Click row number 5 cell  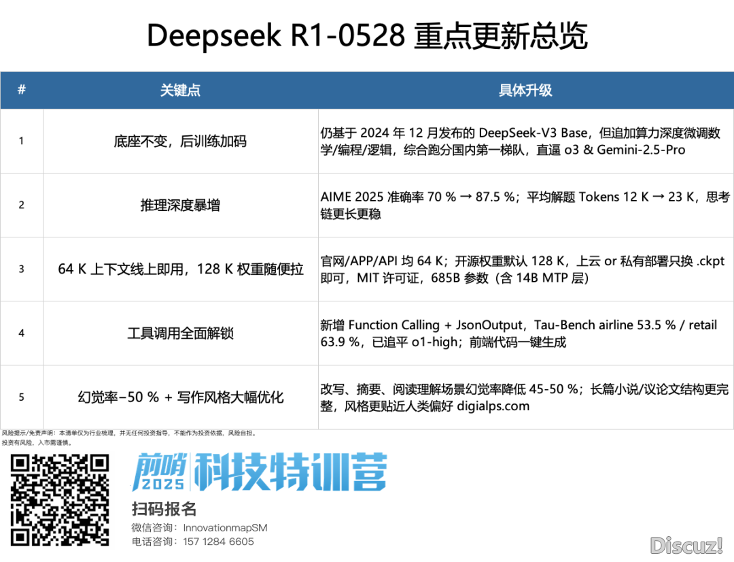tap(22, 397)
